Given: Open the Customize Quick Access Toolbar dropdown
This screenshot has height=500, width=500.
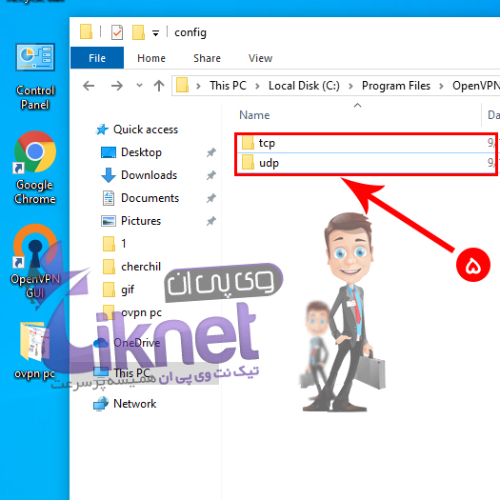Looking at the screenshot, I should click(155, 32).
